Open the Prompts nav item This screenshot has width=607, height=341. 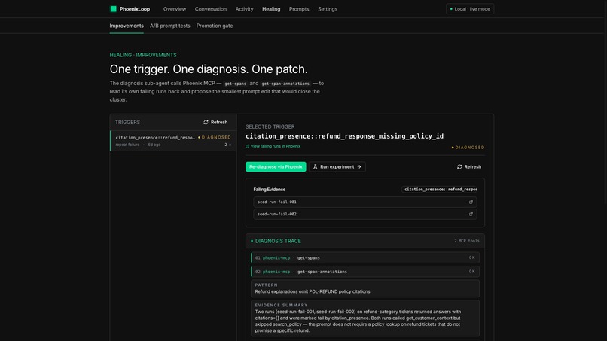[x=299, y=9]
